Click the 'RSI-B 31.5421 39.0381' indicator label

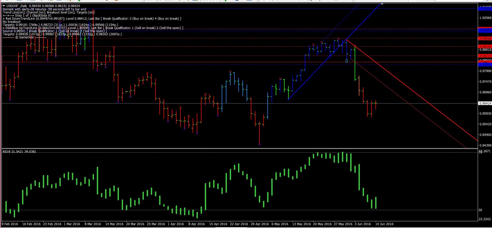pyautogui.click(x=19, y=151)
